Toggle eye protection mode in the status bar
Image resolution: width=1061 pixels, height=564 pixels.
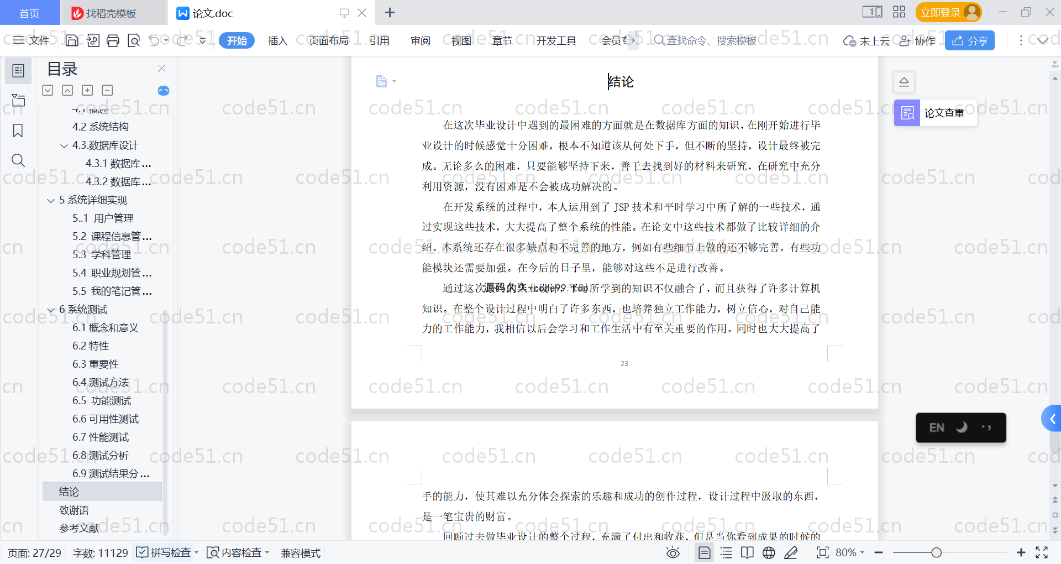click(x=673, y=552)
